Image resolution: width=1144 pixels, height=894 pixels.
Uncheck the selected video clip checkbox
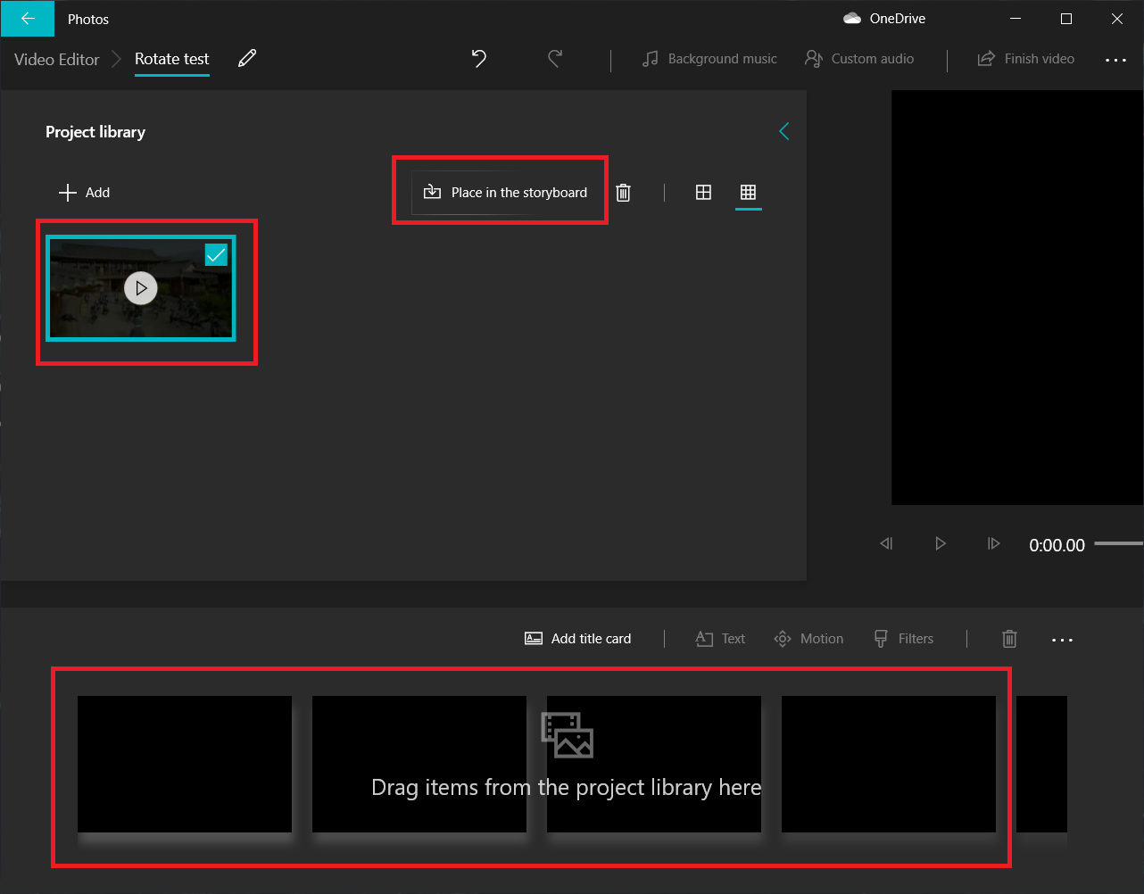[x=215, y=254]
